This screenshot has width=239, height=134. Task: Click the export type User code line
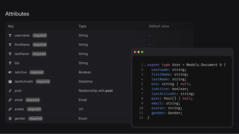(x=186, y=65)
